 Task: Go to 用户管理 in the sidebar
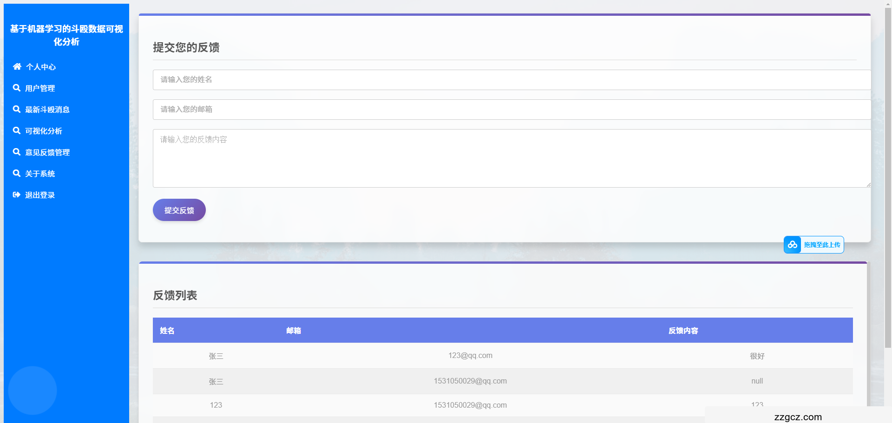coord(40,88)
